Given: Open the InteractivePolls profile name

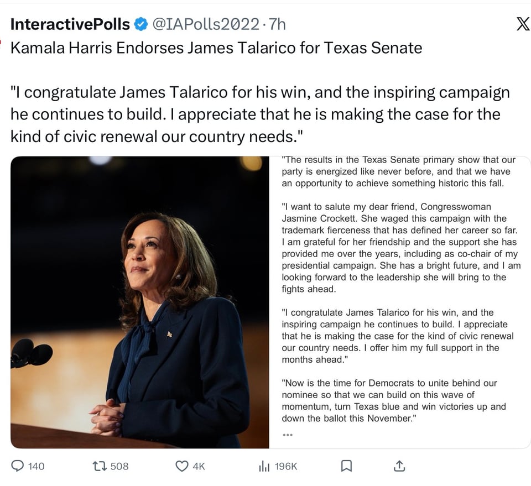Looking at the screenshot, I should (x=66, y=24).
